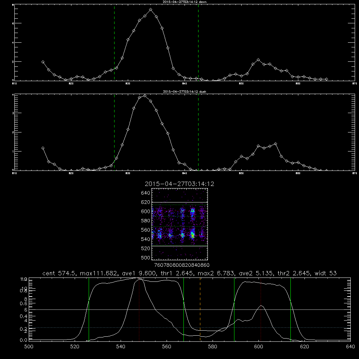Select the highest data point of the dusk curve

pyautogui.click(x=145, y=96)
